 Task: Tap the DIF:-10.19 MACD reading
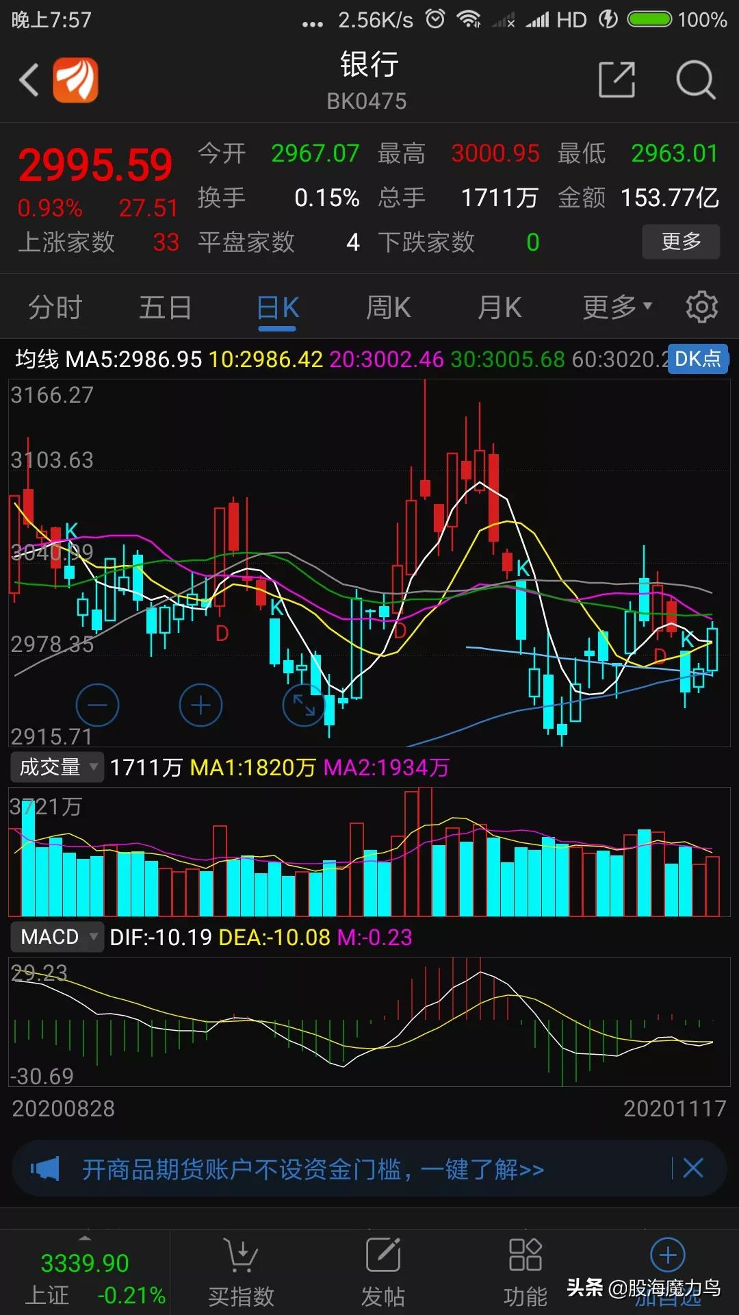(x=161, y=937)
